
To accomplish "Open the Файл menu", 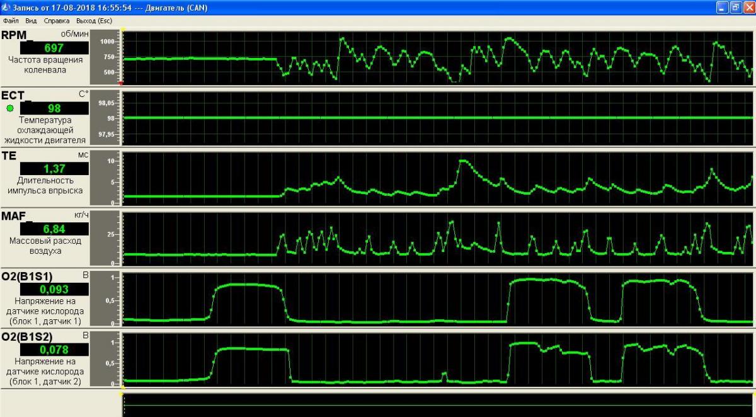I will [x=11, y=21].
